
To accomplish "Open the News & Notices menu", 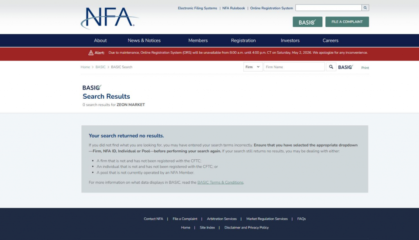I will click(x=144, y=41).
